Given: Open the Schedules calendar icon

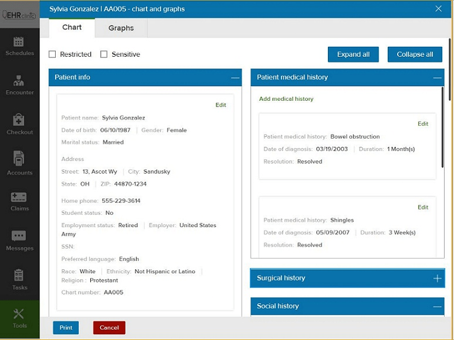Looking at the screenshot, I should (19, 43).
